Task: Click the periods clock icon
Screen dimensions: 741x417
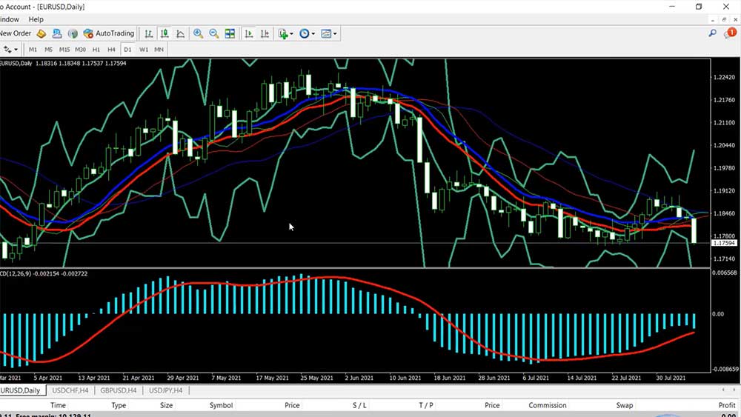Action: pos(305,33)
